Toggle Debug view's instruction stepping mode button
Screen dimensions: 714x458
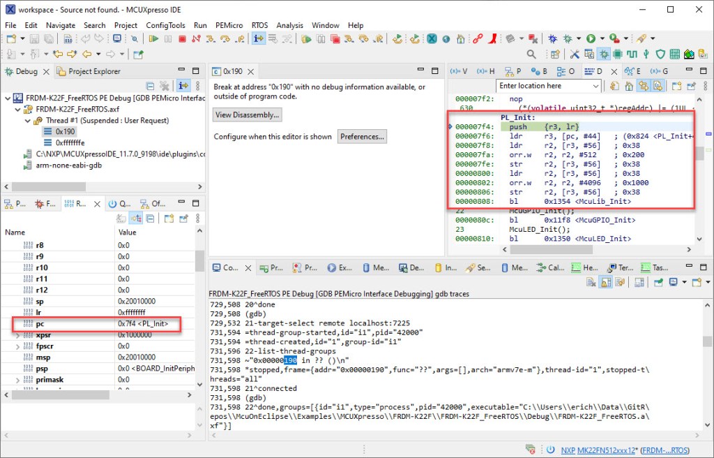[x=182, y=86]
